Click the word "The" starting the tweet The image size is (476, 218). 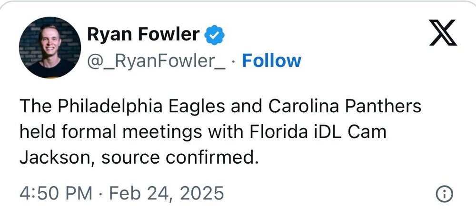click(x=35, y=106)
